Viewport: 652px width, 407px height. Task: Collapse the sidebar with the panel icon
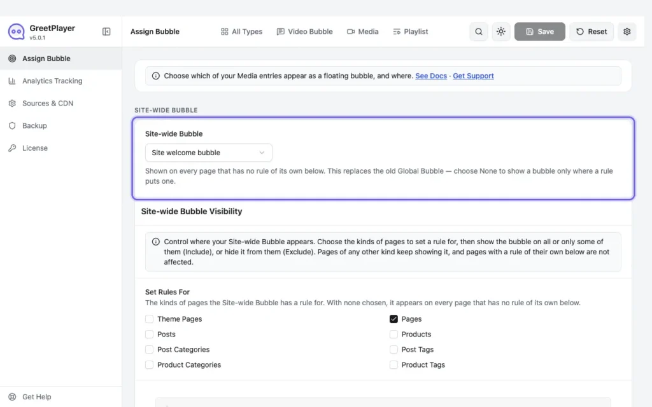point(106,32)
